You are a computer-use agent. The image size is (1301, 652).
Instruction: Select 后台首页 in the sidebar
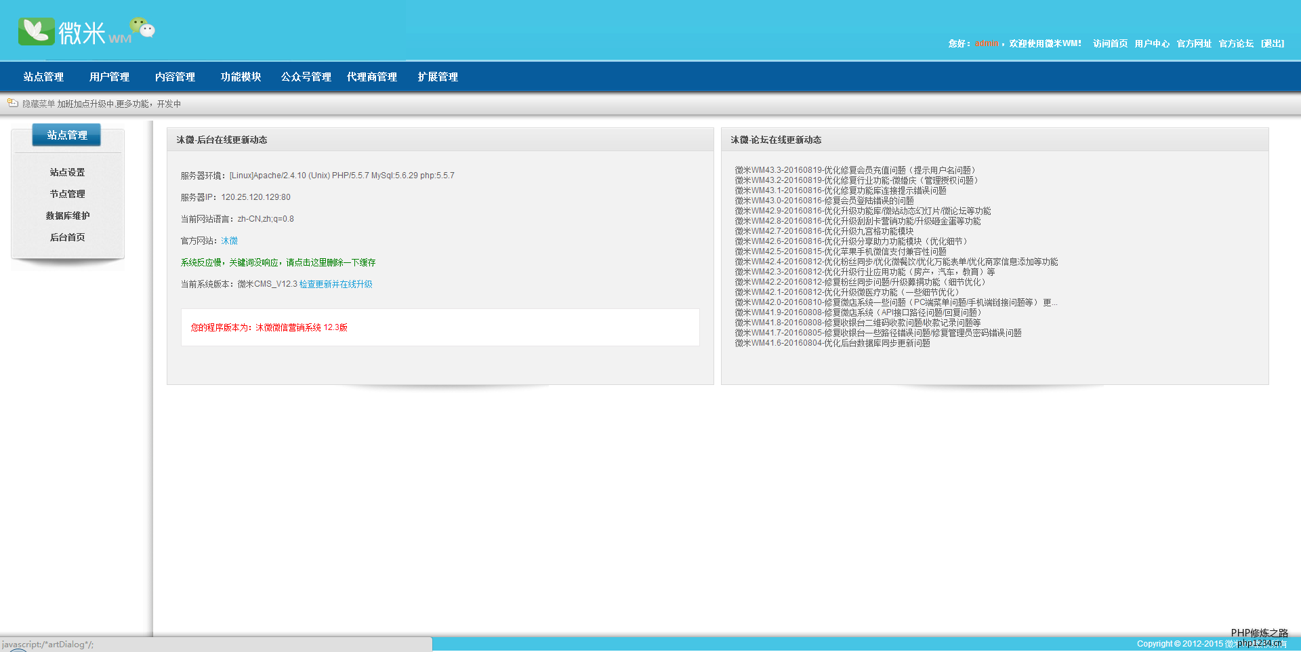point(67,237)
